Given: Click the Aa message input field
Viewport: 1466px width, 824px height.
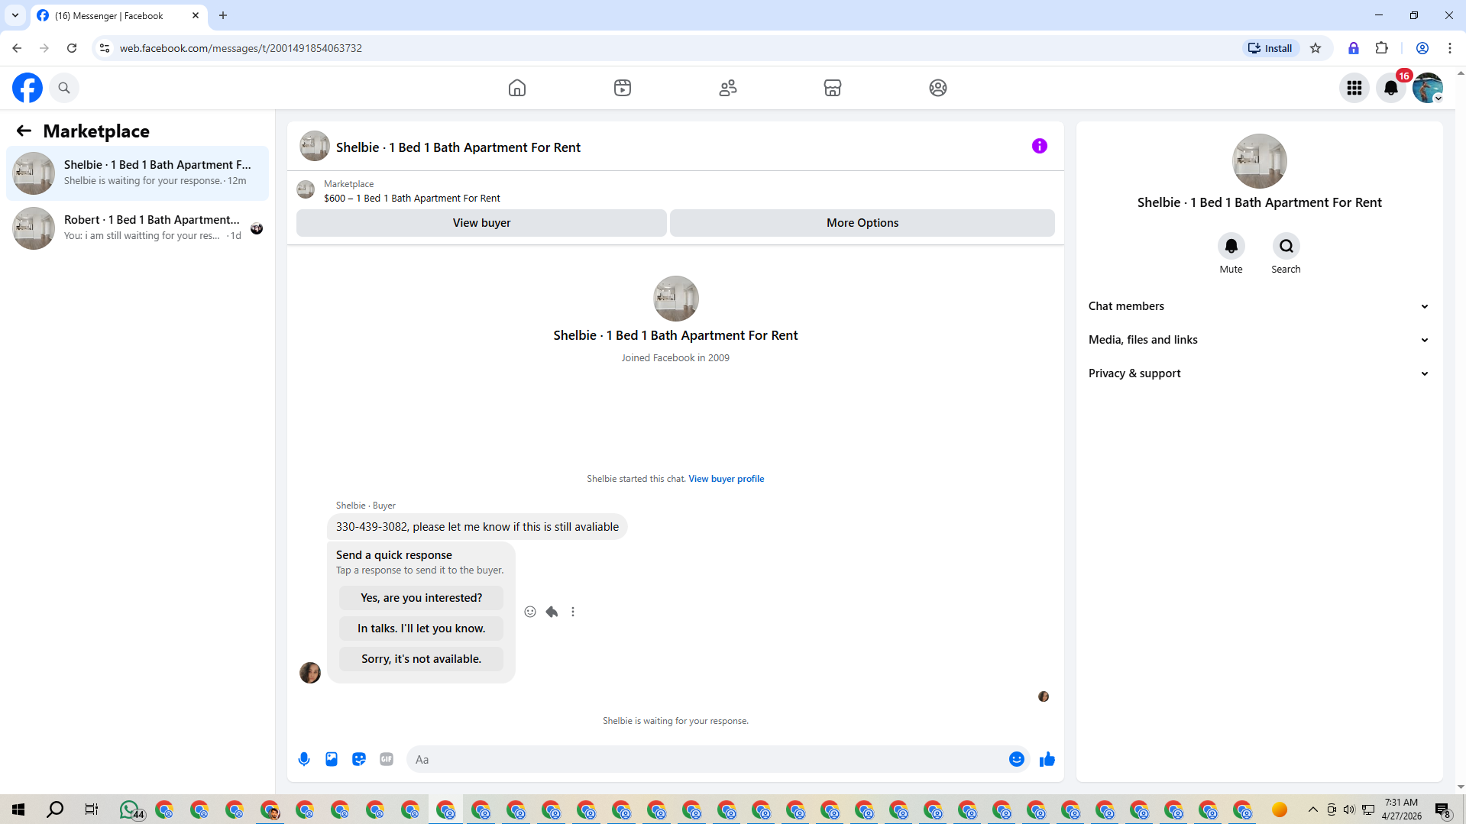Looking at the screenshot, I should pyautogui.click(x=707, y=759).
